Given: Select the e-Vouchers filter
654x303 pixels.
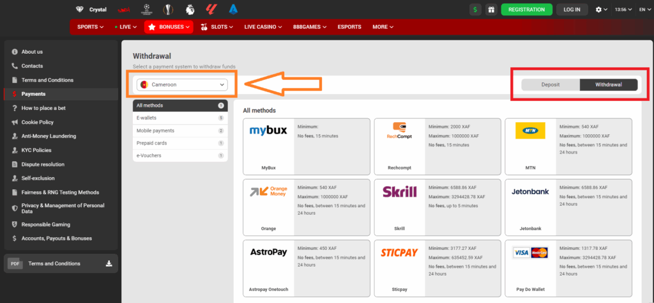Looking at the screenshot, I should 180,156.
